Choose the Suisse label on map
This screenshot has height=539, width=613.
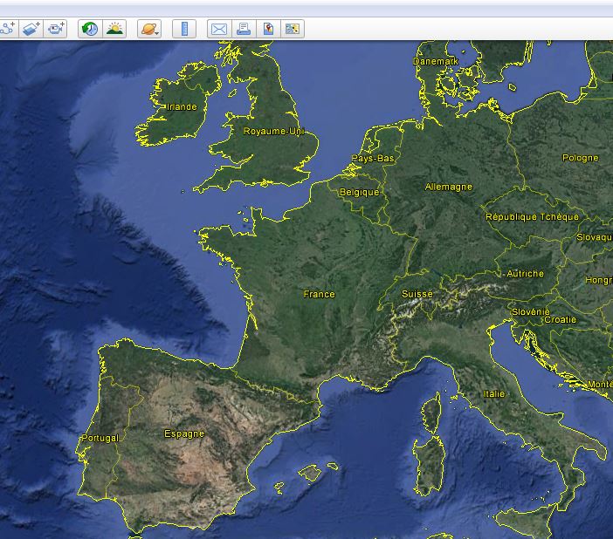tap(417, 294)
